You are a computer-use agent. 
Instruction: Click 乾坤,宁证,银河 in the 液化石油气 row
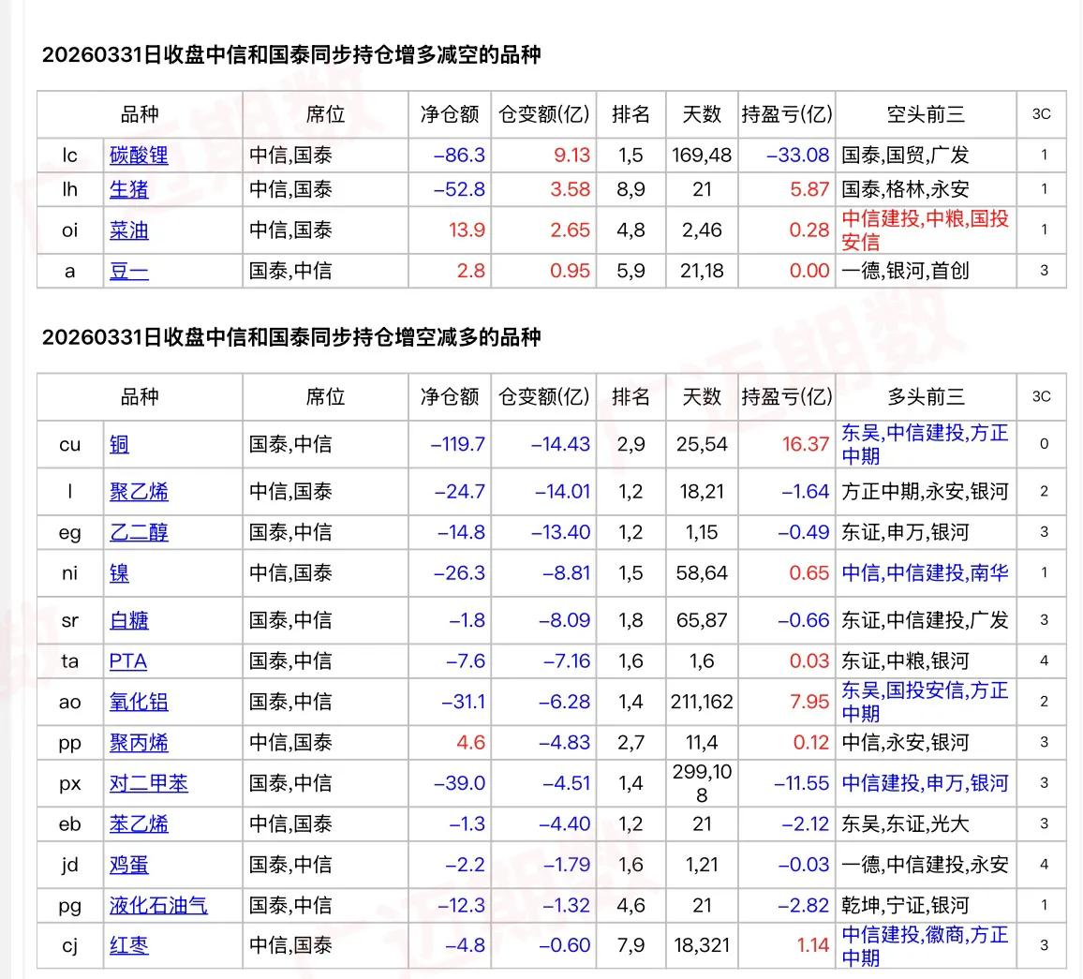[x=905, y=906]
